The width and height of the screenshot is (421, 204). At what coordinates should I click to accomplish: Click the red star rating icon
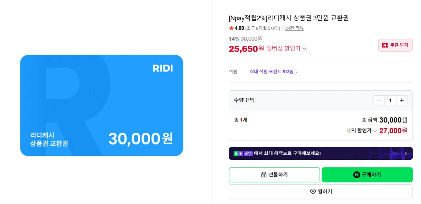coord(231,28)
